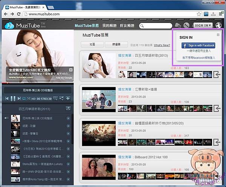Reload the page with refresh icon
This screenshot has width=226, height=187.
(x=19, y=14)
